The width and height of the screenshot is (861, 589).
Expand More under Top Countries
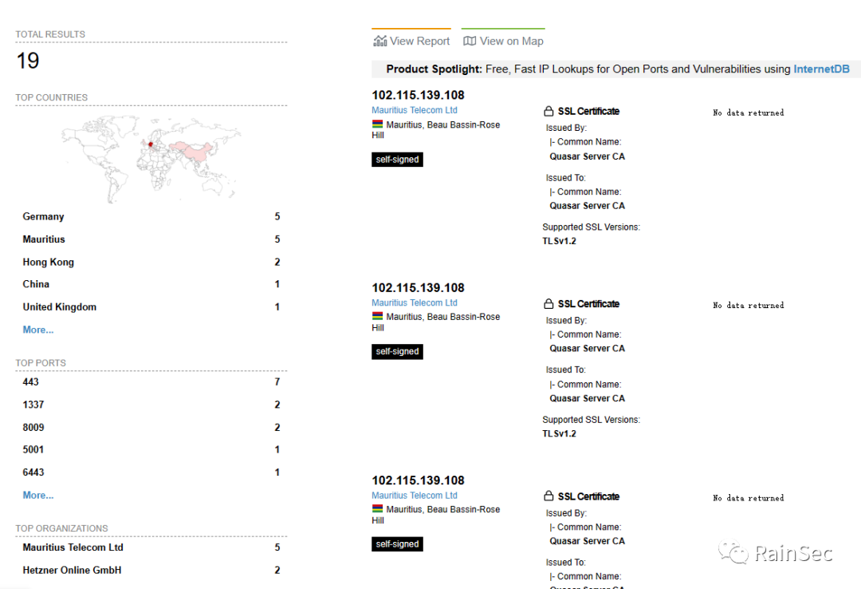coord(38,330)
